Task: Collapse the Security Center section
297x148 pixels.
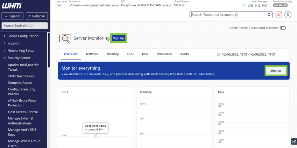Action: point(19,58)
